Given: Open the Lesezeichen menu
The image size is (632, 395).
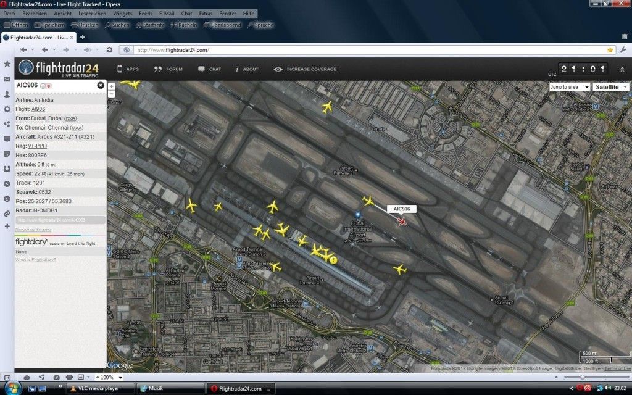Looking at the screenshot, I should tap(93, 14).
